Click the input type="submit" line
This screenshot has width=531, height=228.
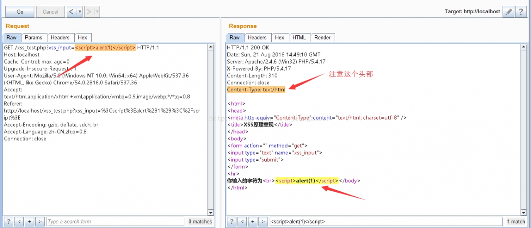coord(255,160)
